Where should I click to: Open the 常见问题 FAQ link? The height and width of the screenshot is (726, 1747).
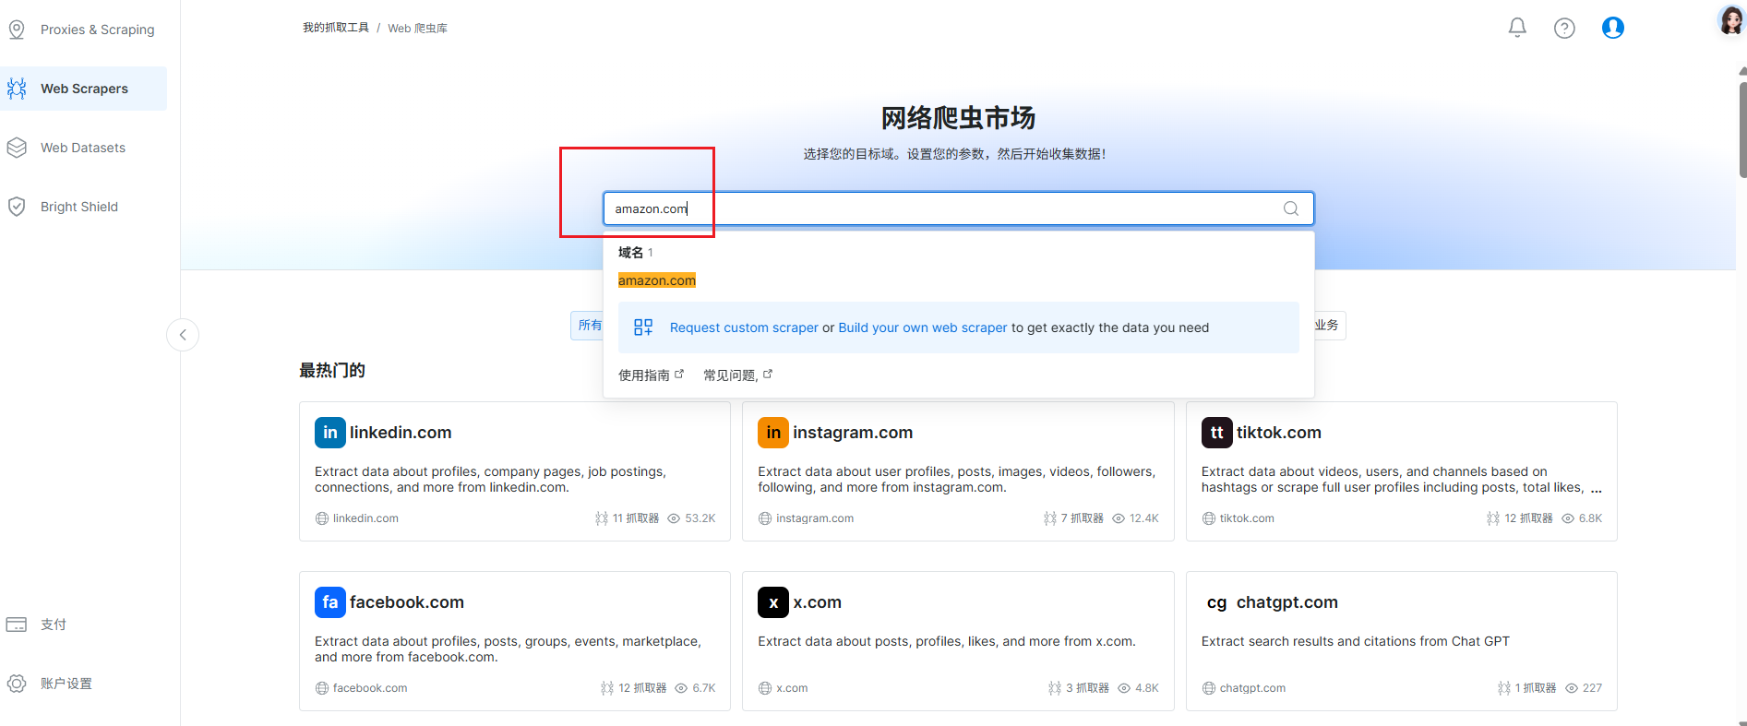[x=730, y=375]
